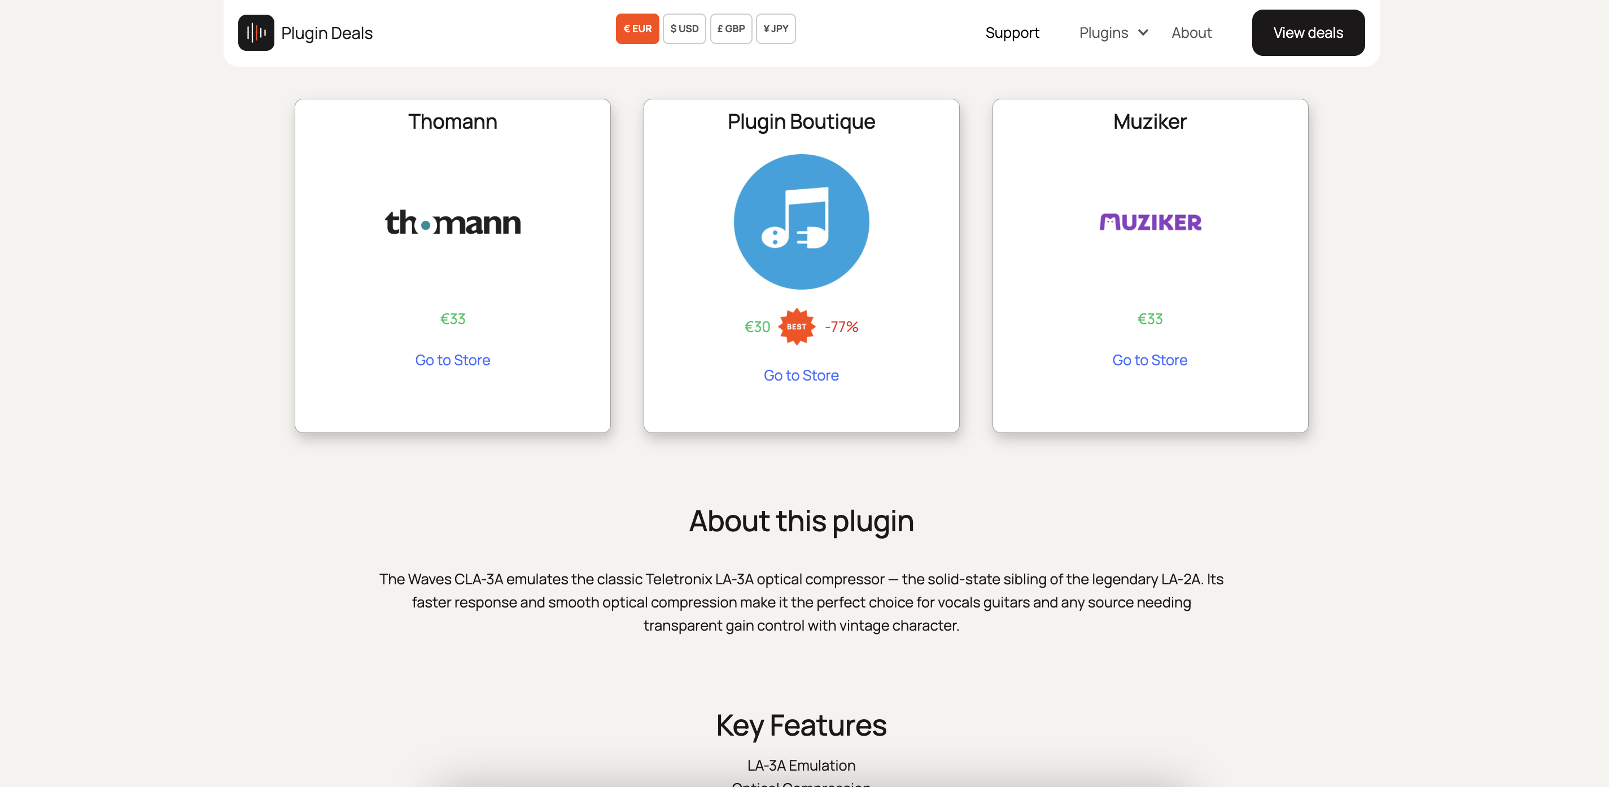Switch currency to JPY
The height and width of the screenshot is (787, 1609).
tap(776, 28)
